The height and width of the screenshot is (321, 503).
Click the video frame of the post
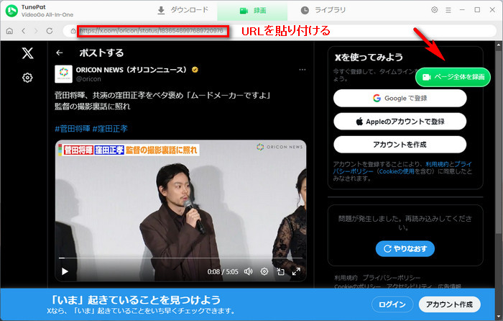180,210
